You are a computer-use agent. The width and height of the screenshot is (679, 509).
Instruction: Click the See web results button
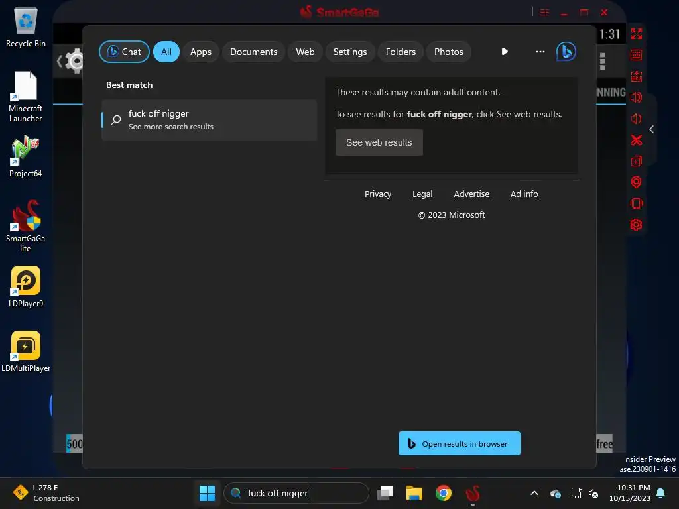[x=379, y=142]
